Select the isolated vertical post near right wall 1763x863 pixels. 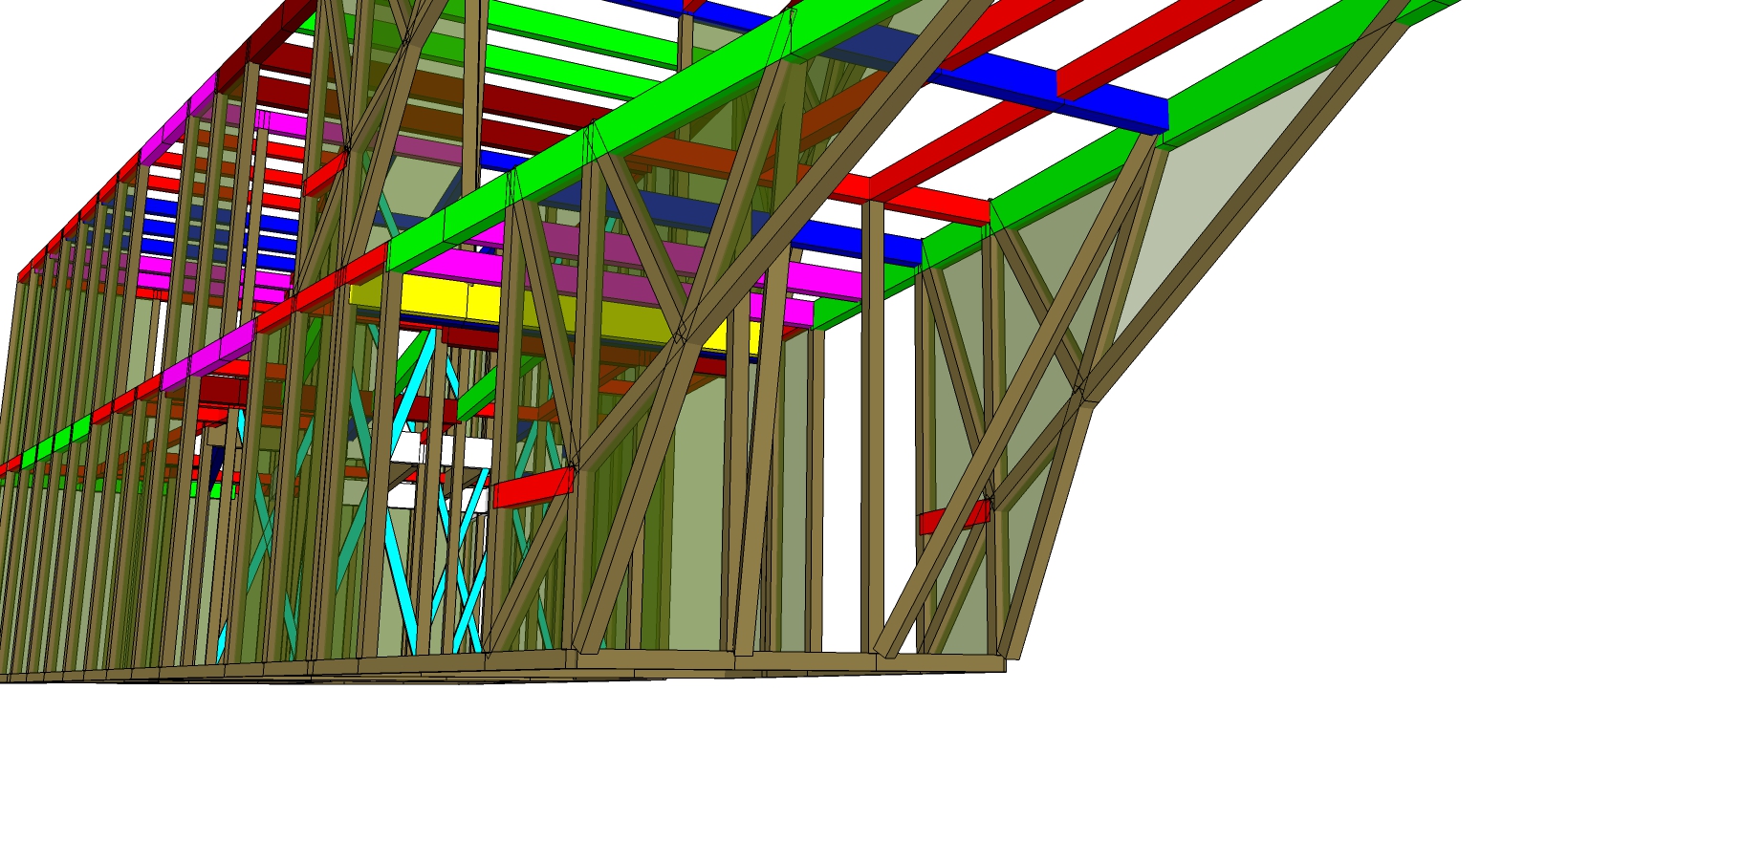click(872, 430)
